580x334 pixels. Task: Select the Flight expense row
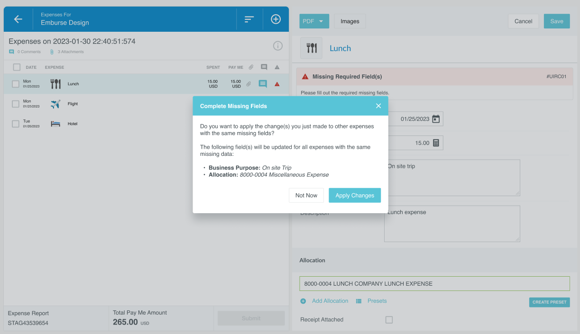(73, 104)
